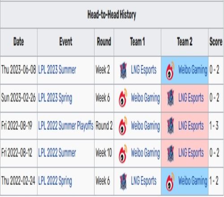Click Weibo Gaming logo in 2022-08-12 row
Image resolution: width=224 pixels, height=197 pixels.
(123, 154)
